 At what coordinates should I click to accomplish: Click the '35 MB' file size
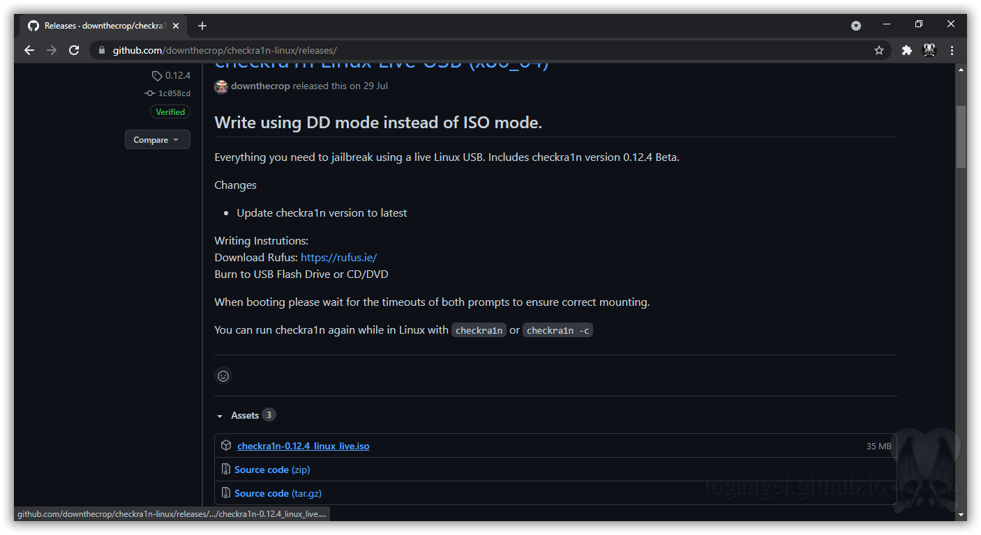(878, 446)
